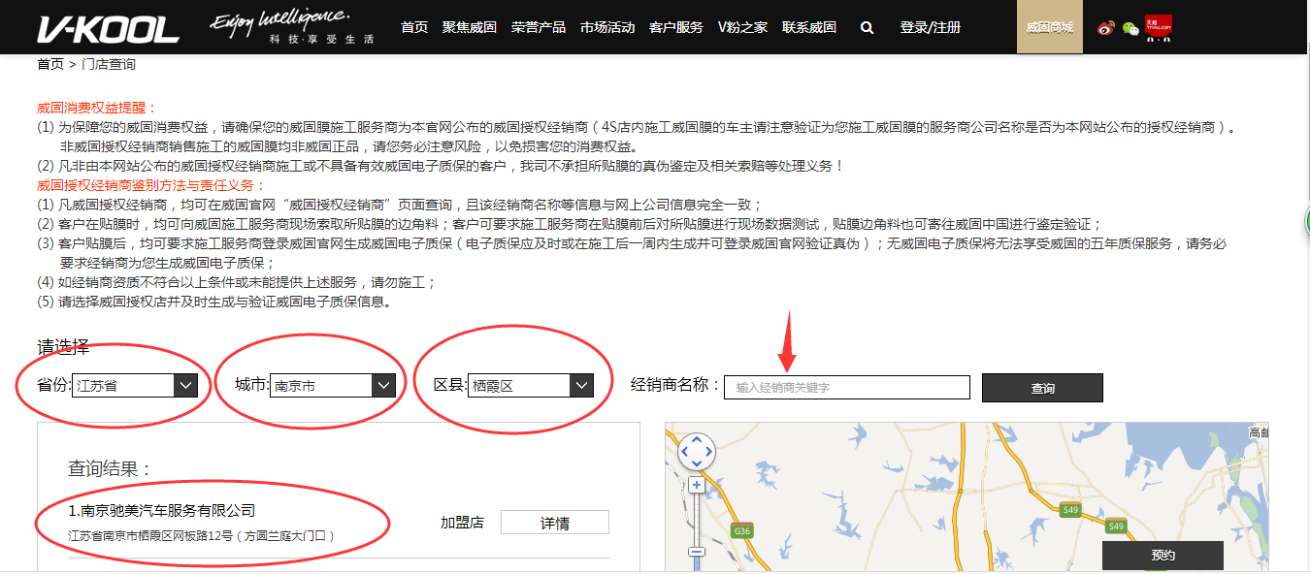Image resolution: width=1310 pixels, height=574 pixels.
Task: Click the V-KOOL logo
Action: 109,29
